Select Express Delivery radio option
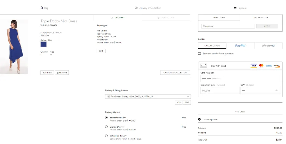This screenshot has height=144, width=286. pos(106,127)
